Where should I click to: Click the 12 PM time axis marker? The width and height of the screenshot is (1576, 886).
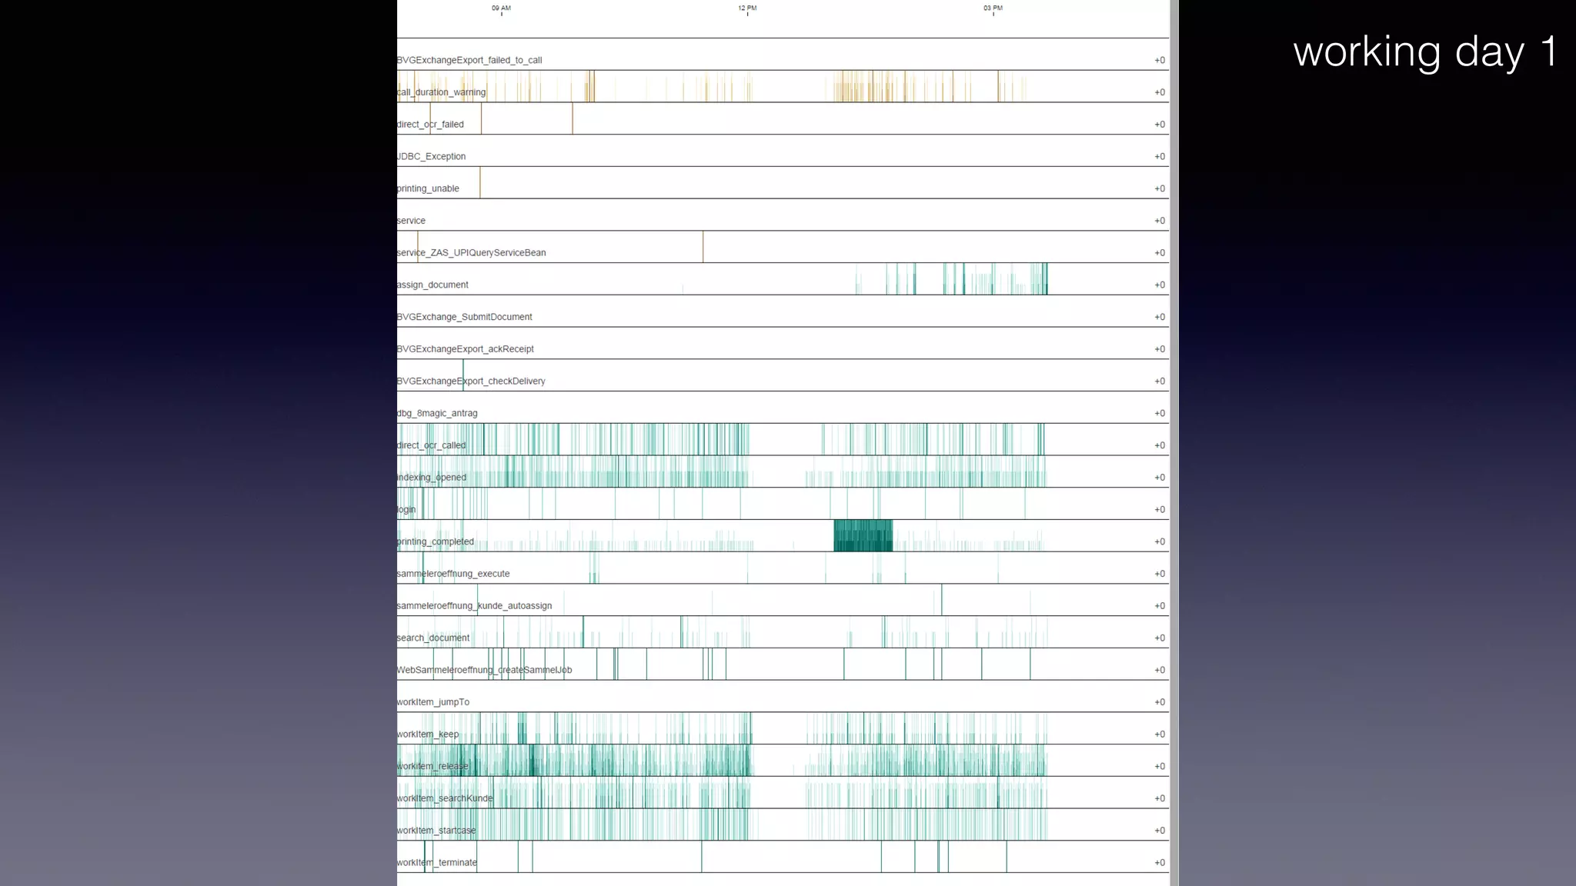click(x=747, y=8)
